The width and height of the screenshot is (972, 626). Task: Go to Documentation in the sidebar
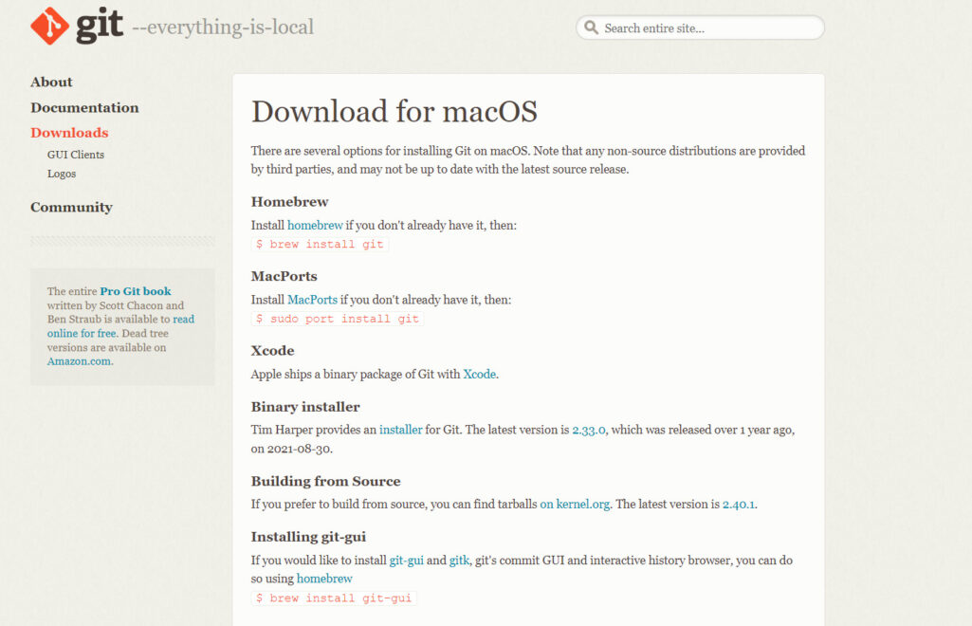click(x=84, y=107)
